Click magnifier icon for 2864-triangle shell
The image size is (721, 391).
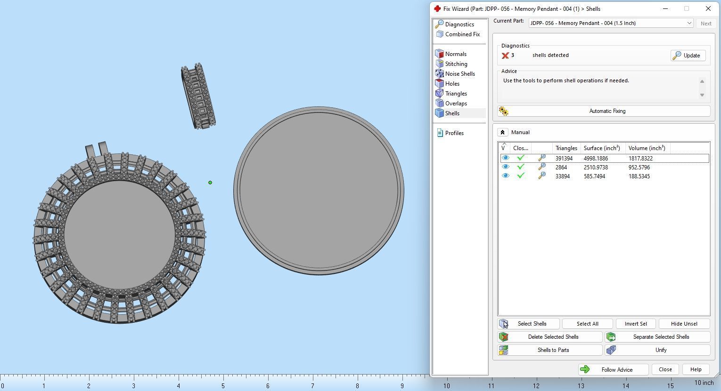point(542,167)
